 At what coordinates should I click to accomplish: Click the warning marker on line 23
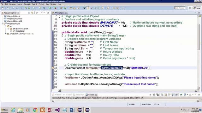pos(53,68)
